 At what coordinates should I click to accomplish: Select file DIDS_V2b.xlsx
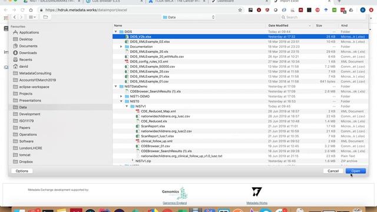[x=240, y=37]
